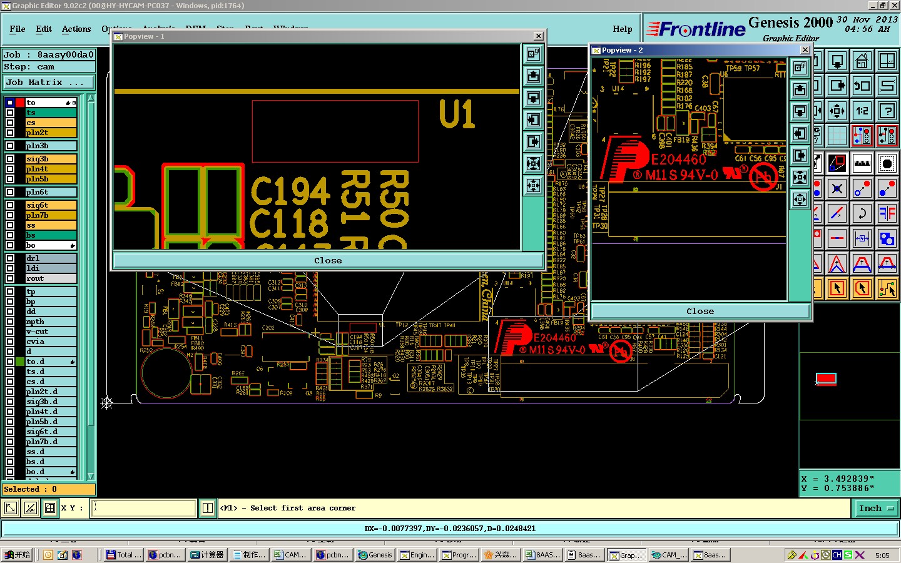Viewport: 901px width, 563px height.
Task: Click the four-arrow pan icon in the right toolbar
Action: pos(837,111)
